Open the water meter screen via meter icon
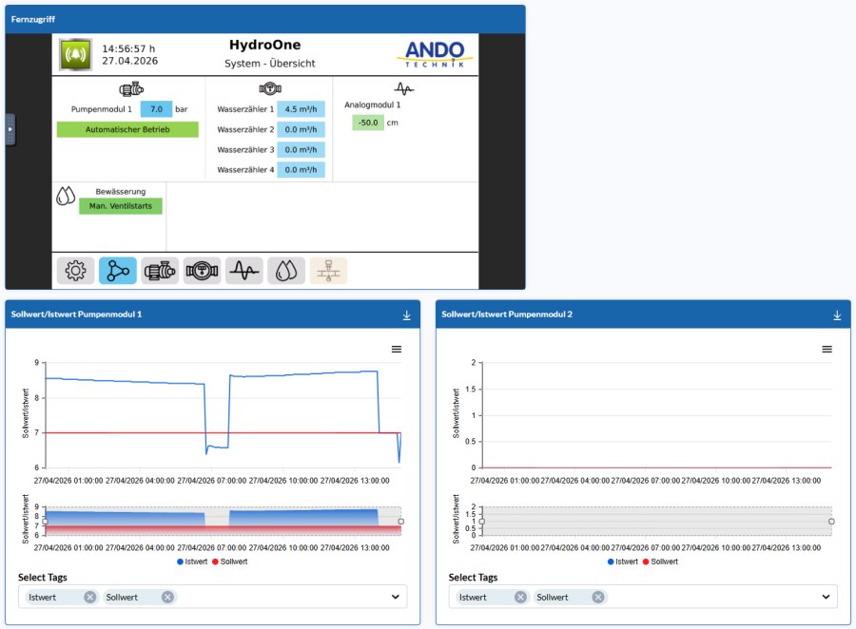This screenshot has height=629, width=856. (203, 270)
